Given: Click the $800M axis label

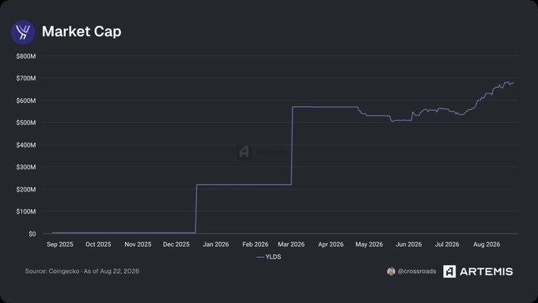Looking at the screenshot, I should 26,56.
